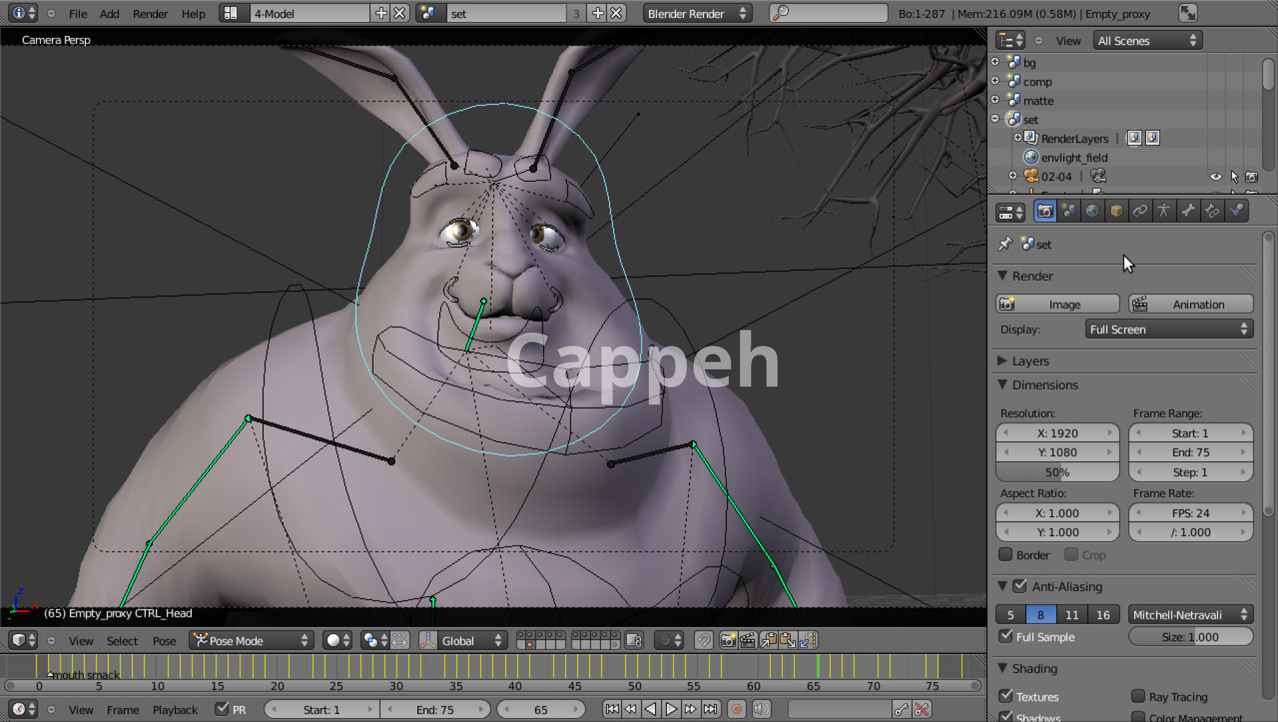The height and width of the screenshot is (722, 1278).
Task: Click the Animation render button
Action: (x=1190, y=304)
